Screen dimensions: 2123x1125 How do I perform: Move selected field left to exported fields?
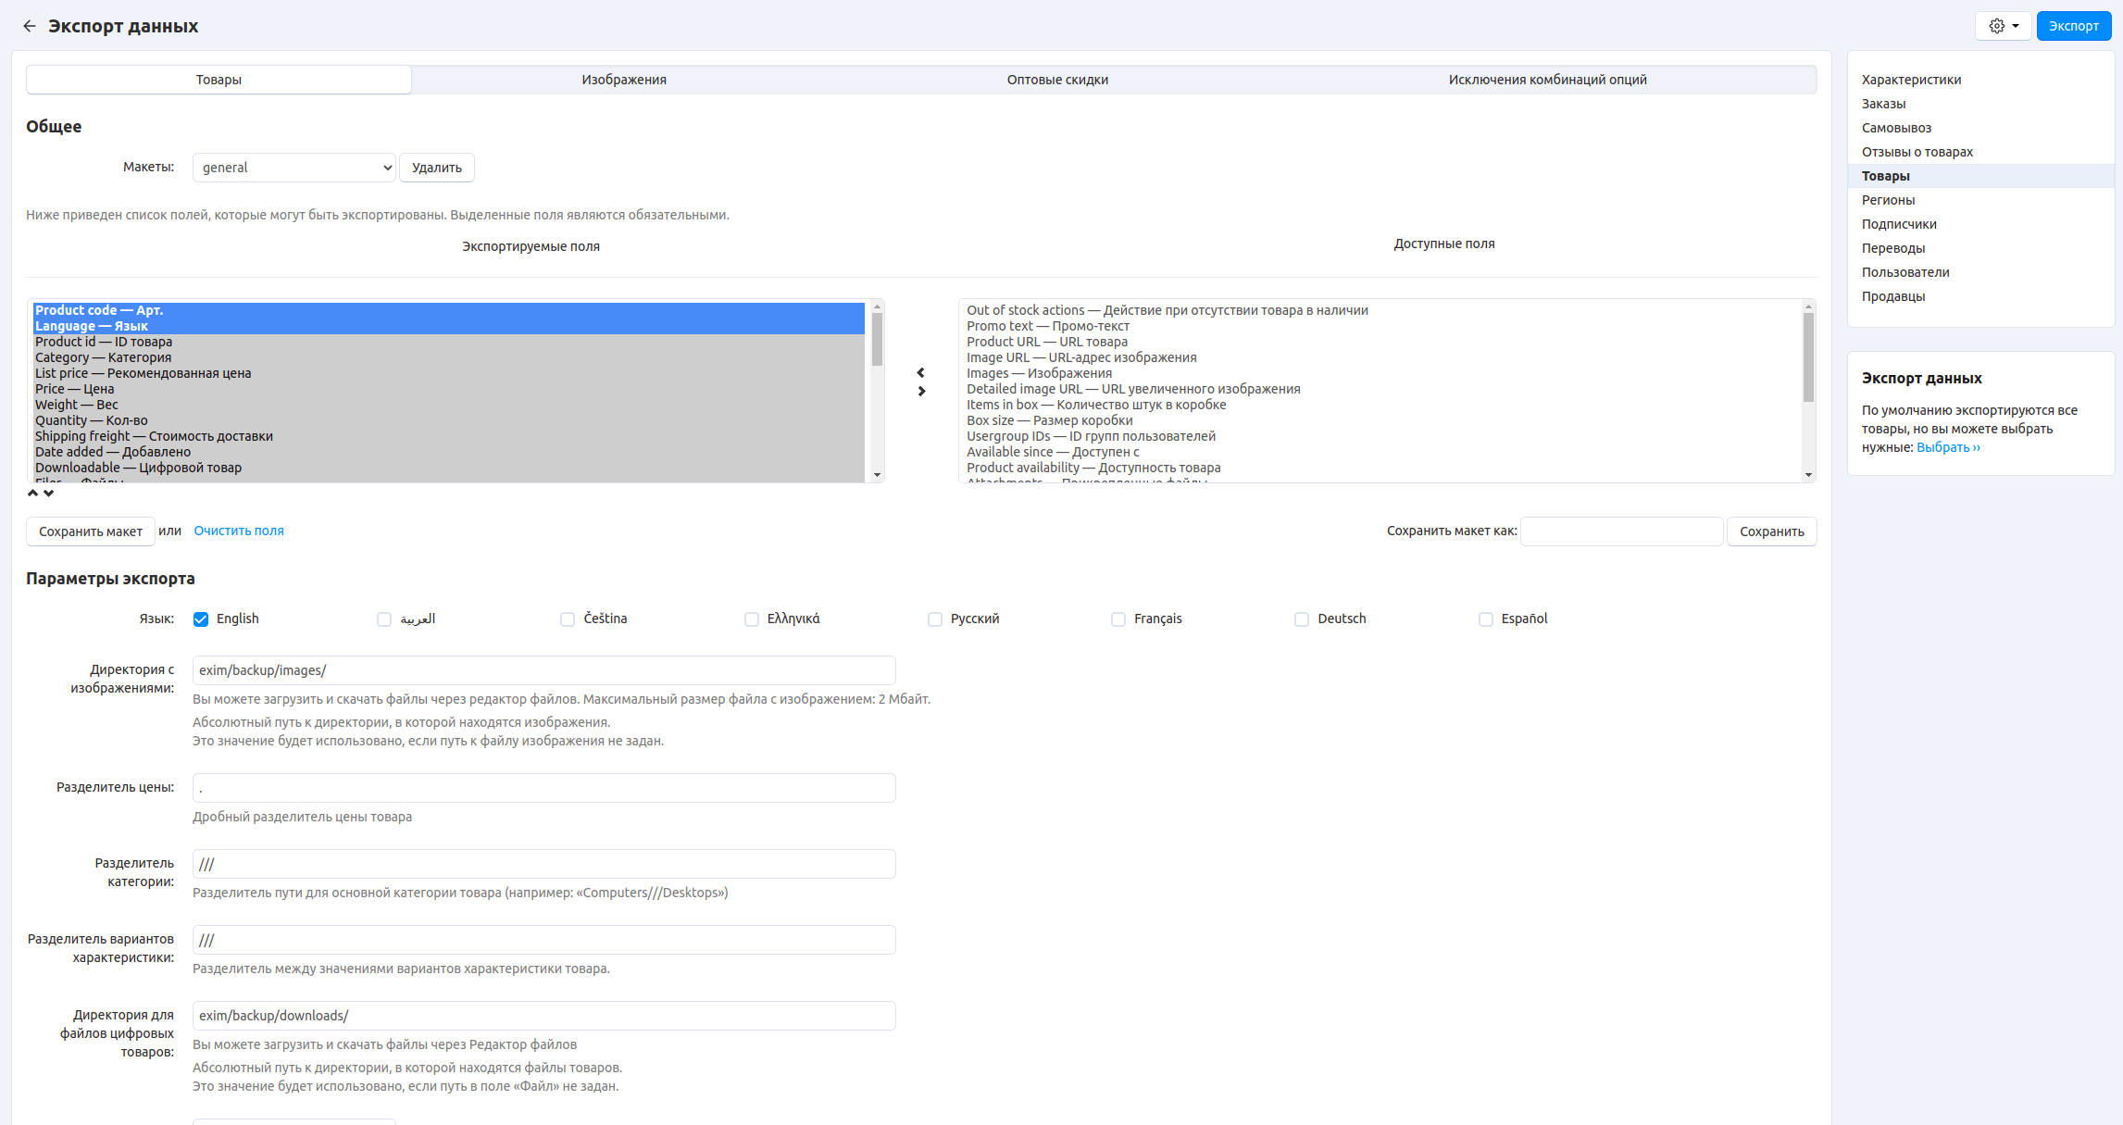(x=920, y=372)
